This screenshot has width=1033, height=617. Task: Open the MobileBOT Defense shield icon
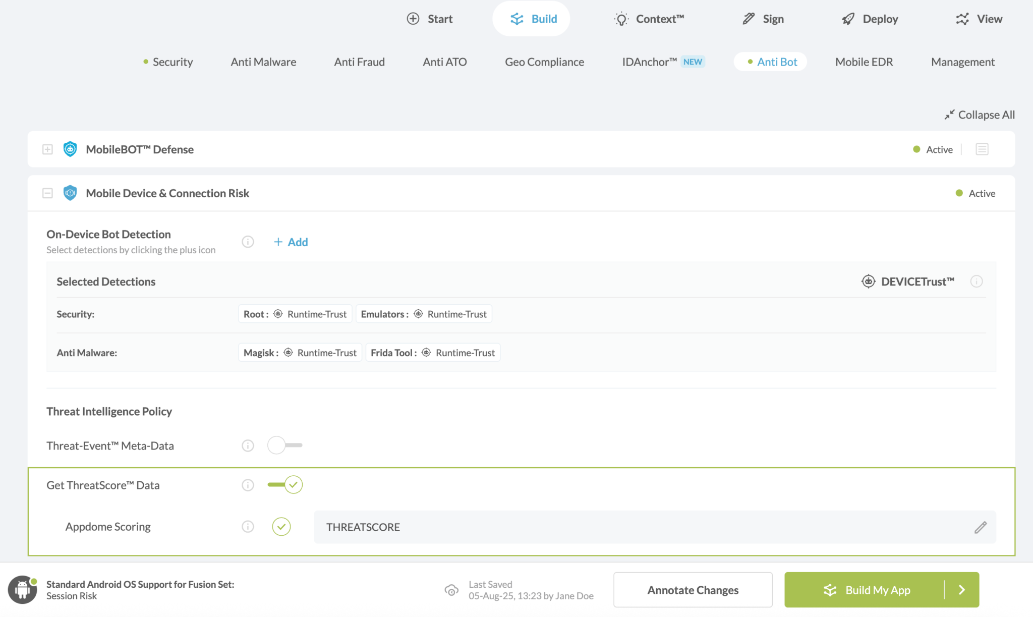[x=70, y=149]
